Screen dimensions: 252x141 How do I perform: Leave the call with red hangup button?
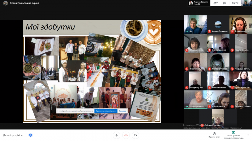click(126, 135)
